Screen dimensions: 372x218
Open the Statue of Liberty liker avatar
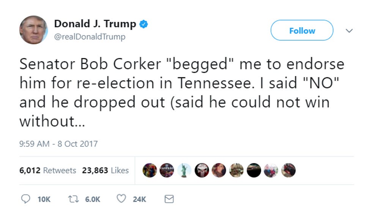[x=184, y=170]
